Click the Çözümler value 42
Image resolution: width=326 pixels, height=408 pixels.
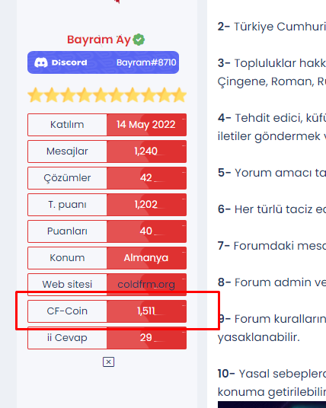[x=145, y=177]
